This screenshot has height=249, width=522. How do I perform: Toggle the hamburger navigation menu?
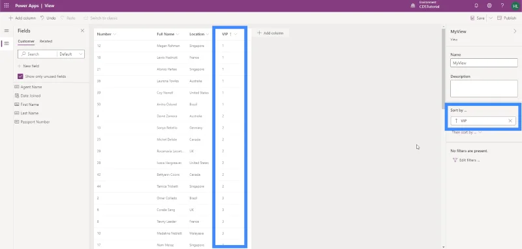pyautogui.click(x=7, y=31)
